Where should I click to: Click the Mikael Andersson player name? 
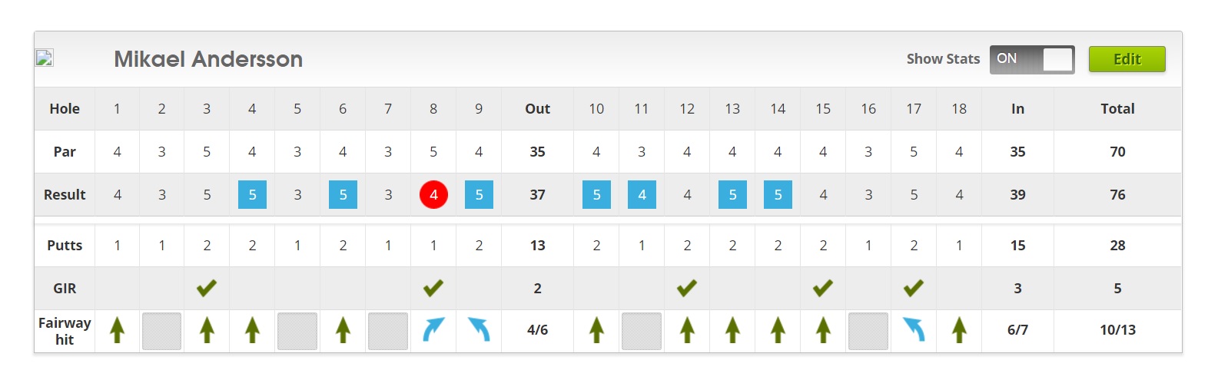coord(208,59)
